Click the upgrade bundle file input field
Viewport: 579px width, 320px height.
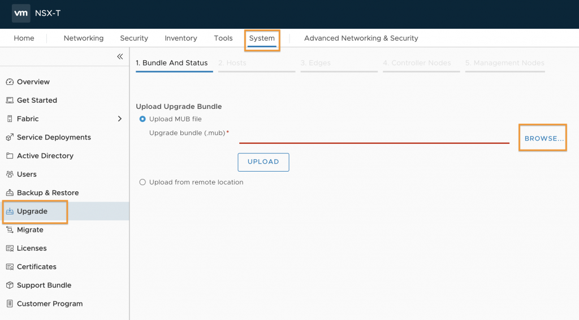[374, 138]
